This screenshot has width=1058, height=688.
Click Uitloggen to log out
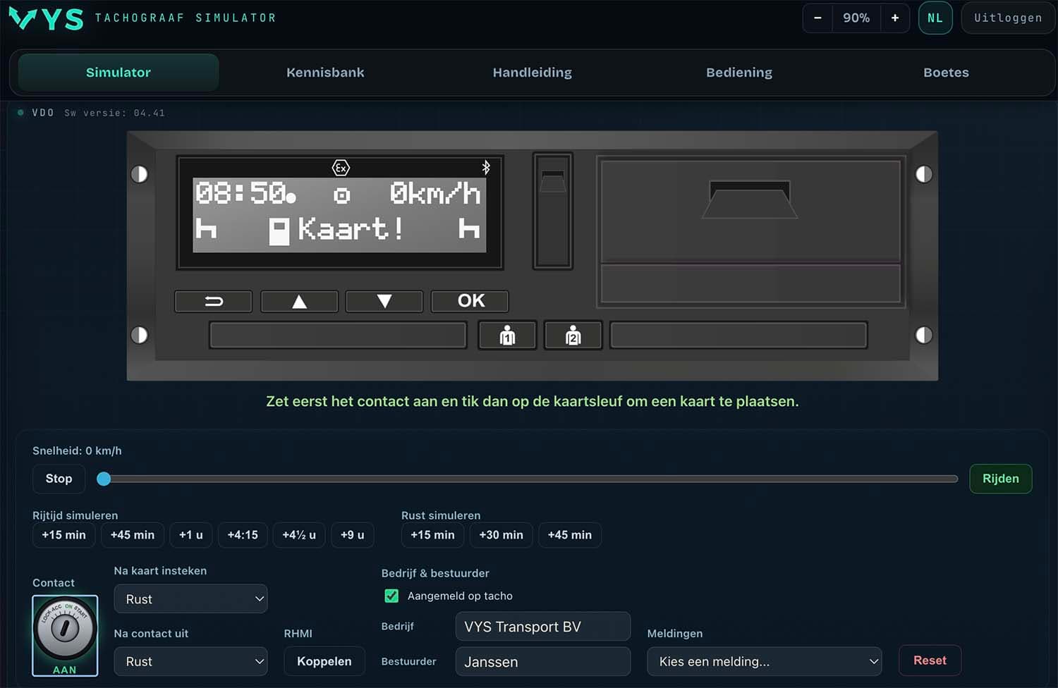click(1008, 18)
